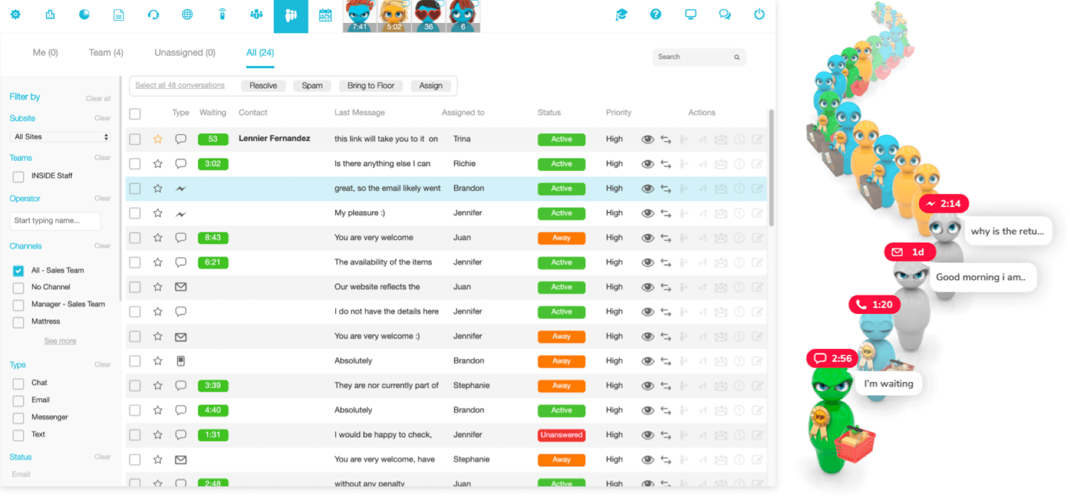Viewport: 1070px width, 498px height.
Task: Check the INSIDE Staff team filter
Action: click(18, 177)
